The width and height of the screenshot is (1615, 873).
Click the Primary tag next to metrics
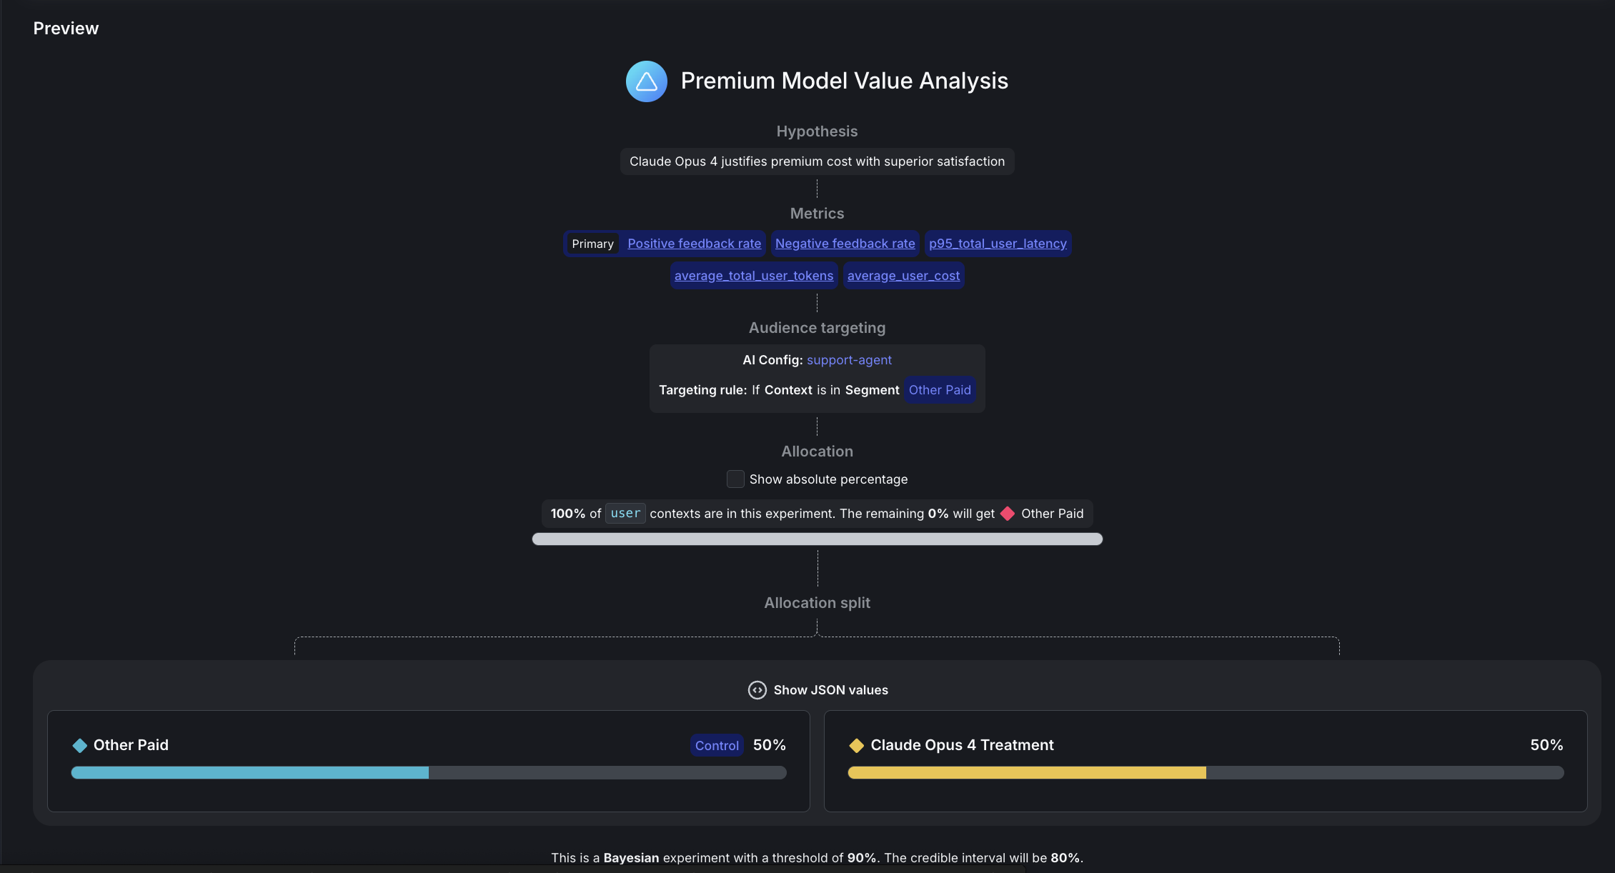pos(592,244)
